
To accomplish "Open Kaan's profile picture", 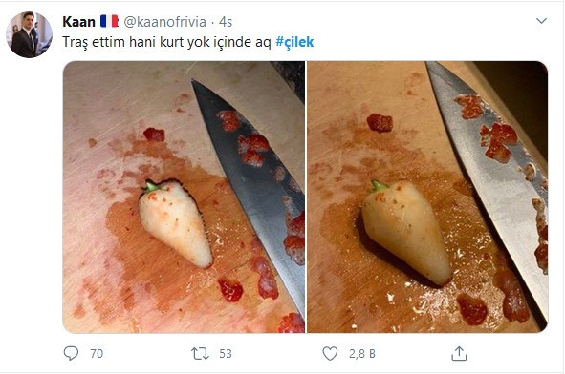I will click(30, 34).
